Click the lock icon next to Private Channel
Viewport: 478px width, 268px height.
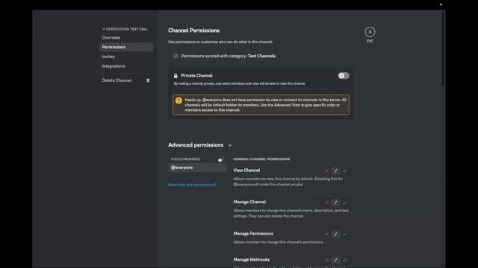[x=176, y=76]
